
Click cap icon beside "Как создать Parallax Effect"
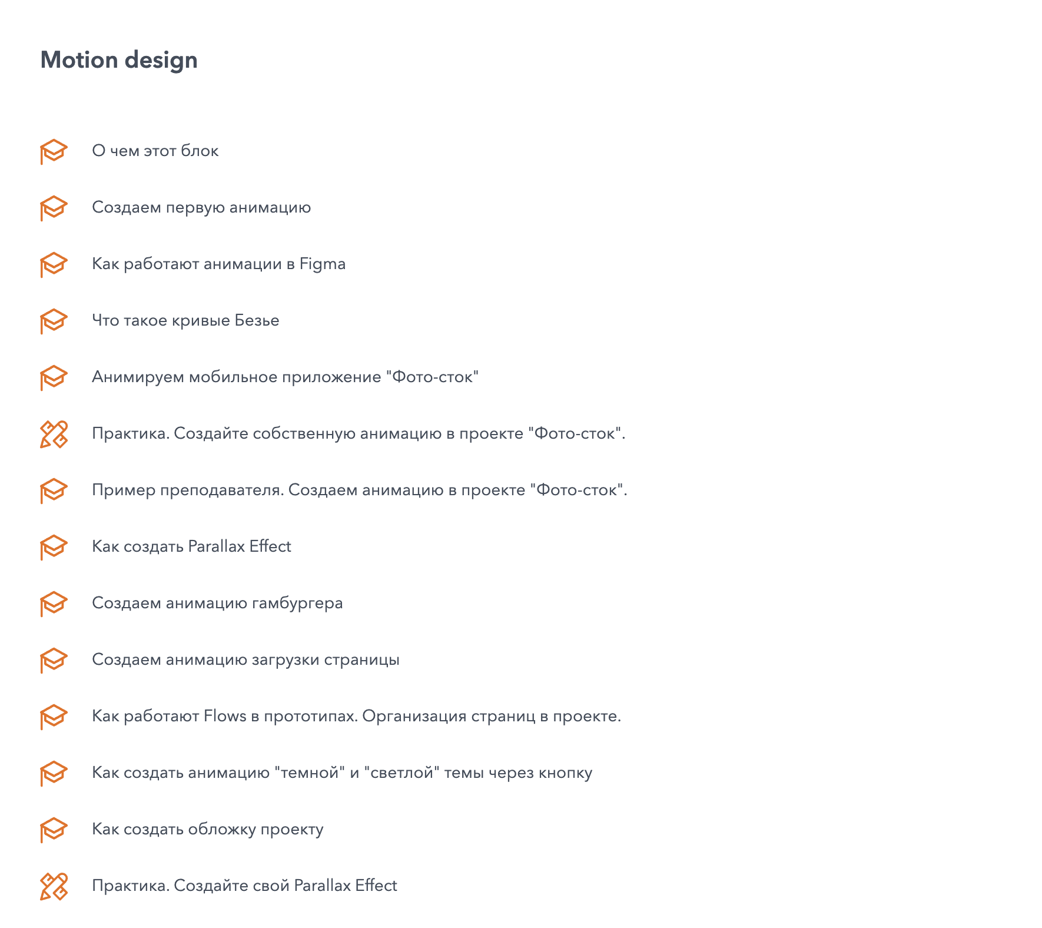(54, 547)
